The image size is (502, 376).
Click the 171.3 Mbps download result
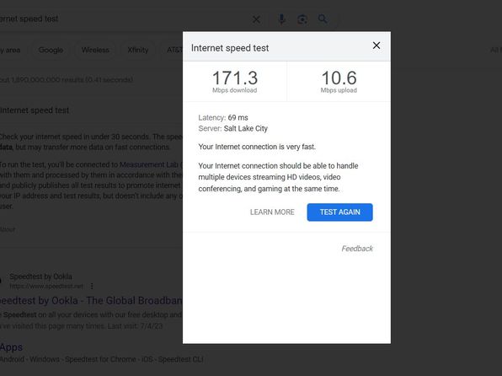(x=235, y=82)
